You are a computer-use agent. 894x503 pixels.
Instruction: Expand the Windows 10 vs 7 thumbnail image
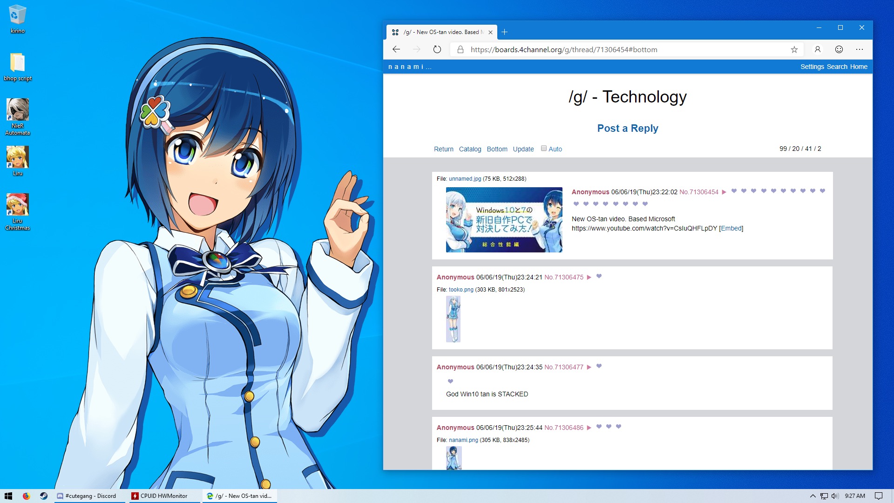click(x=504, y=220)
